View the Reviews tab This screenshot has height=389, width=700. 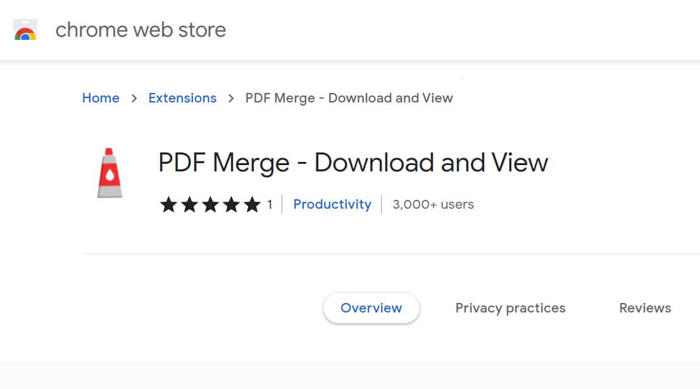coord(645,308)
